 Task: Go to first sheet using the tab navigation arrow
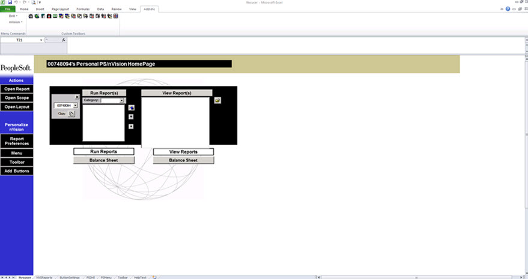pos(2,277)
